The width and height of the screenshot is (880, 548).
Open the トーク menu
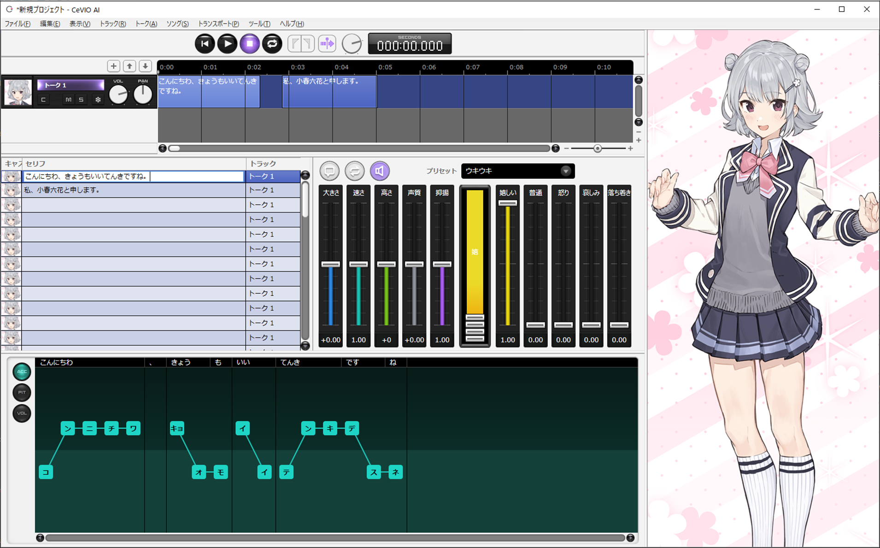click(x=146, y=24)
